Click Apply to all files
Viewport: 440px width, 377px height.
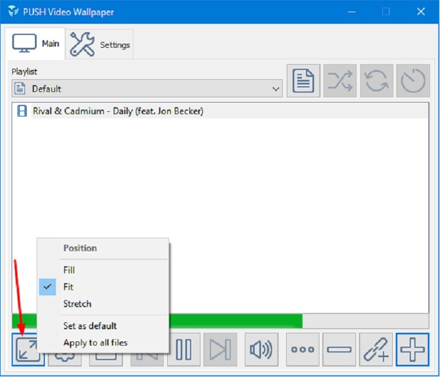point(95,343)
